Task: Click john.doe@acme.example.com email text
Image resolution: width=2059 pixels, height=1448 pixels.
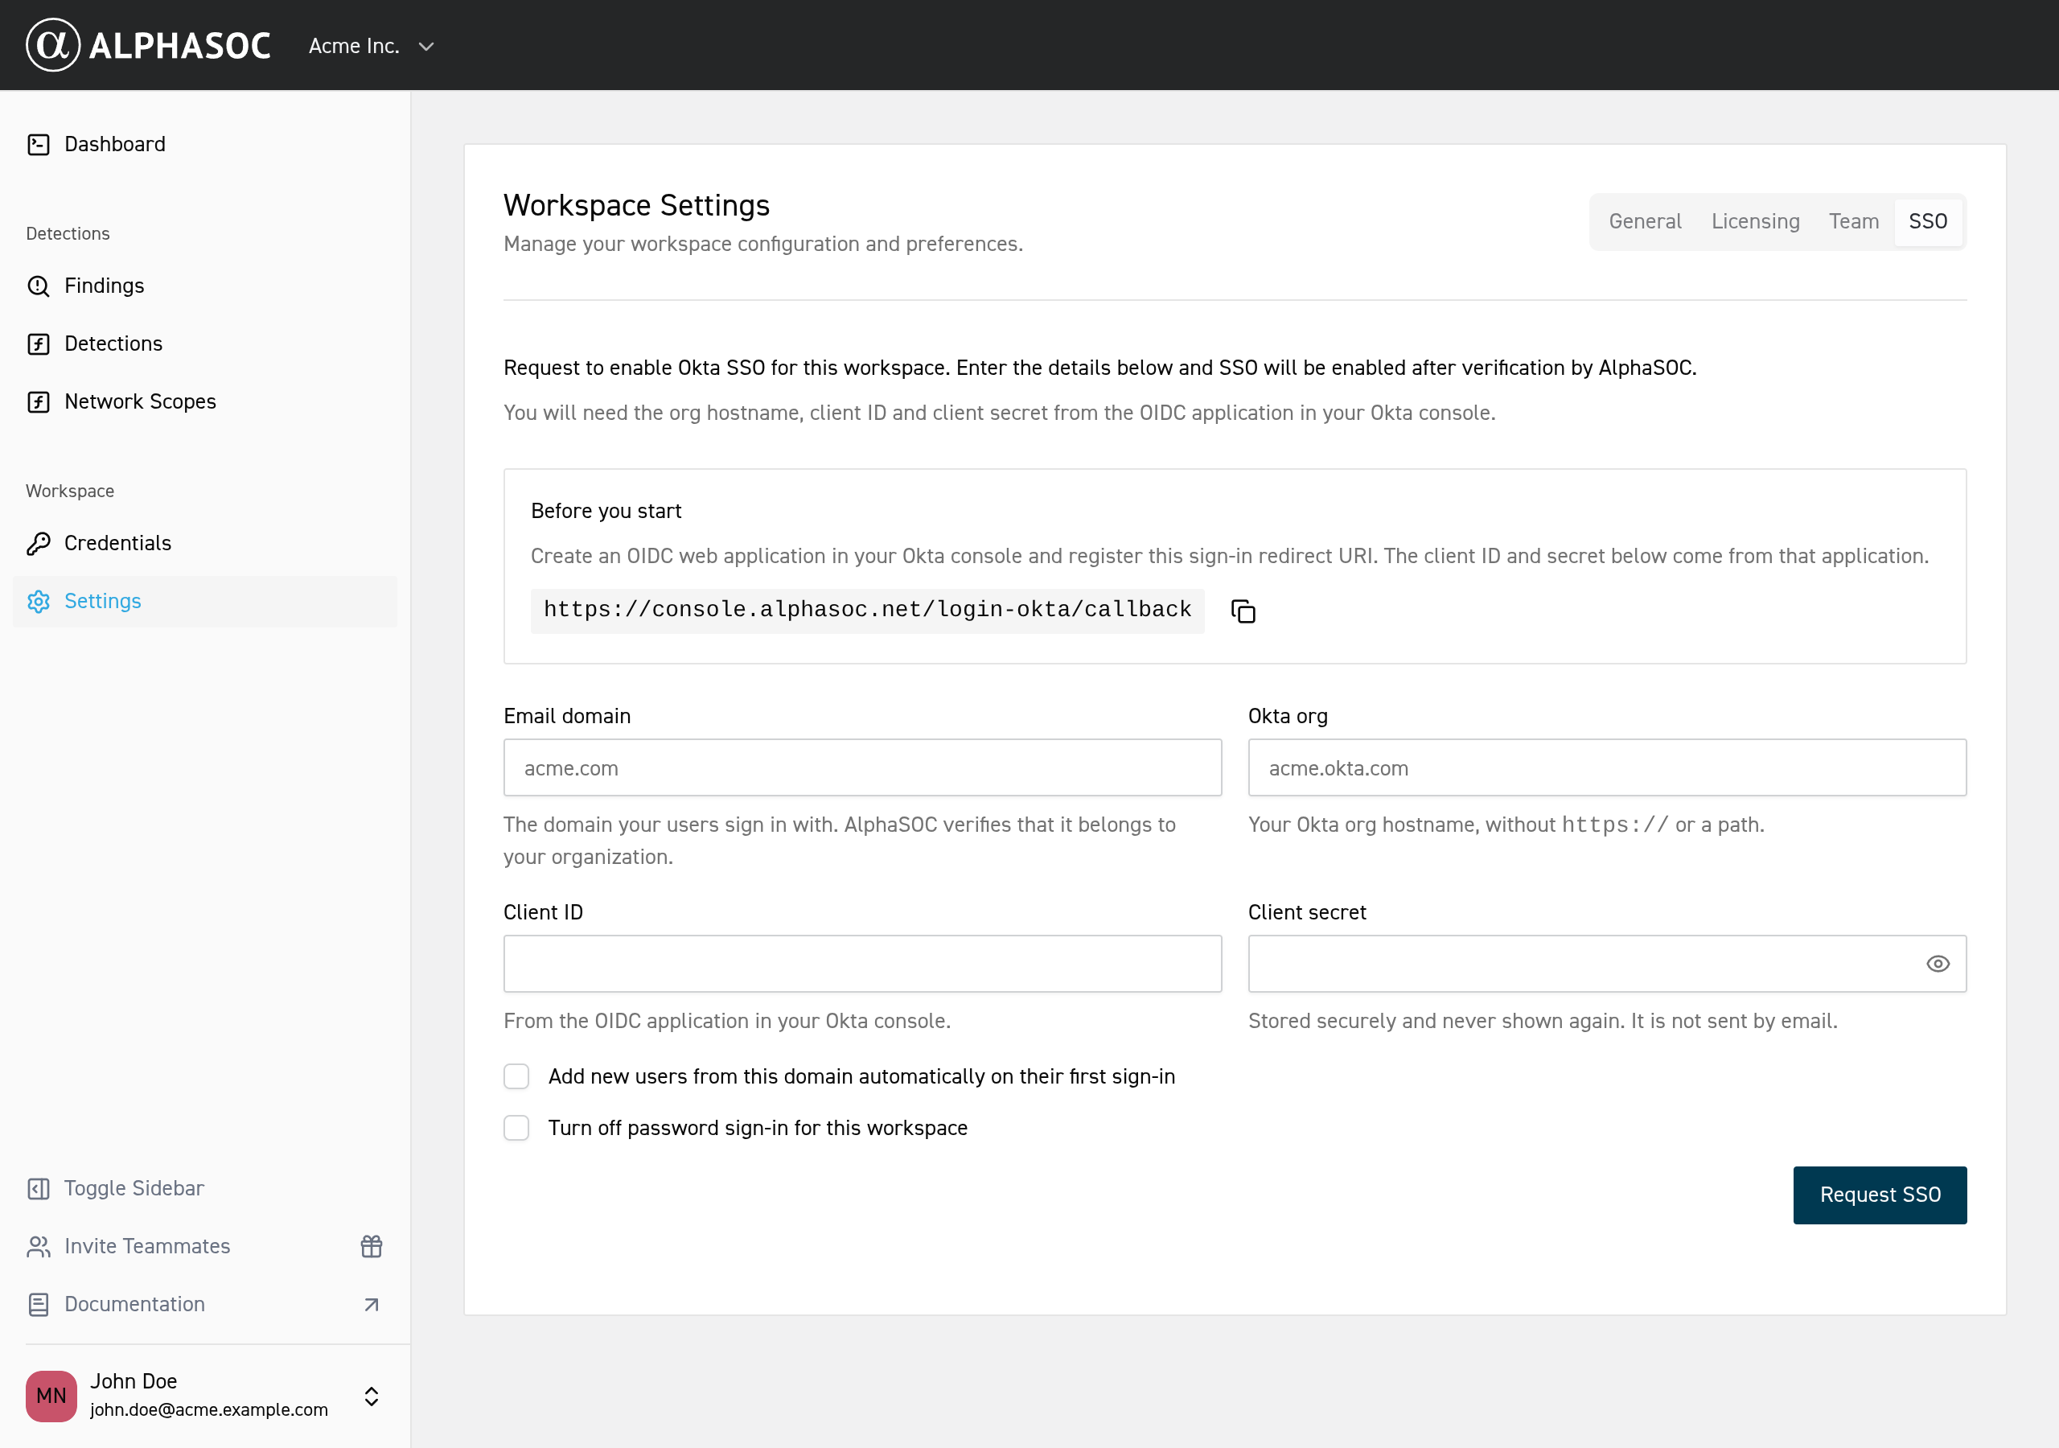Action: coord(209,1409)
